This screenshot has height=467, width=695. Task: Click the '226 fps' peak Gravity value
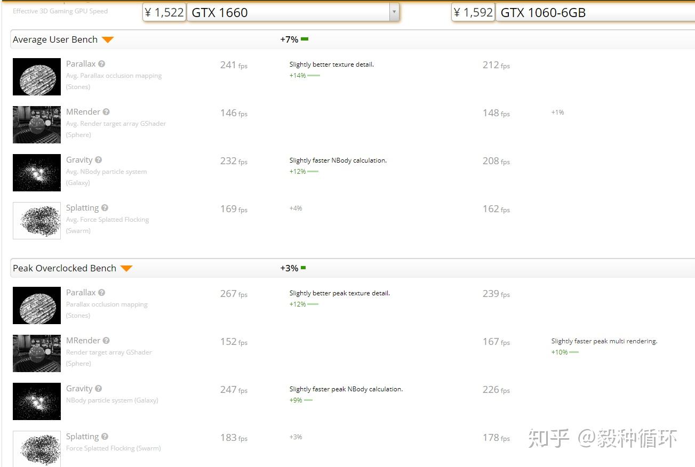pos(496,390)
